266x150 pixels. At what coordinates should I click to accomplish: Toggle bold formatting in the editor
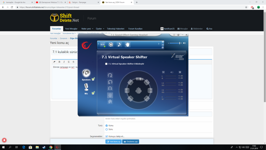[x=59, y=62]
